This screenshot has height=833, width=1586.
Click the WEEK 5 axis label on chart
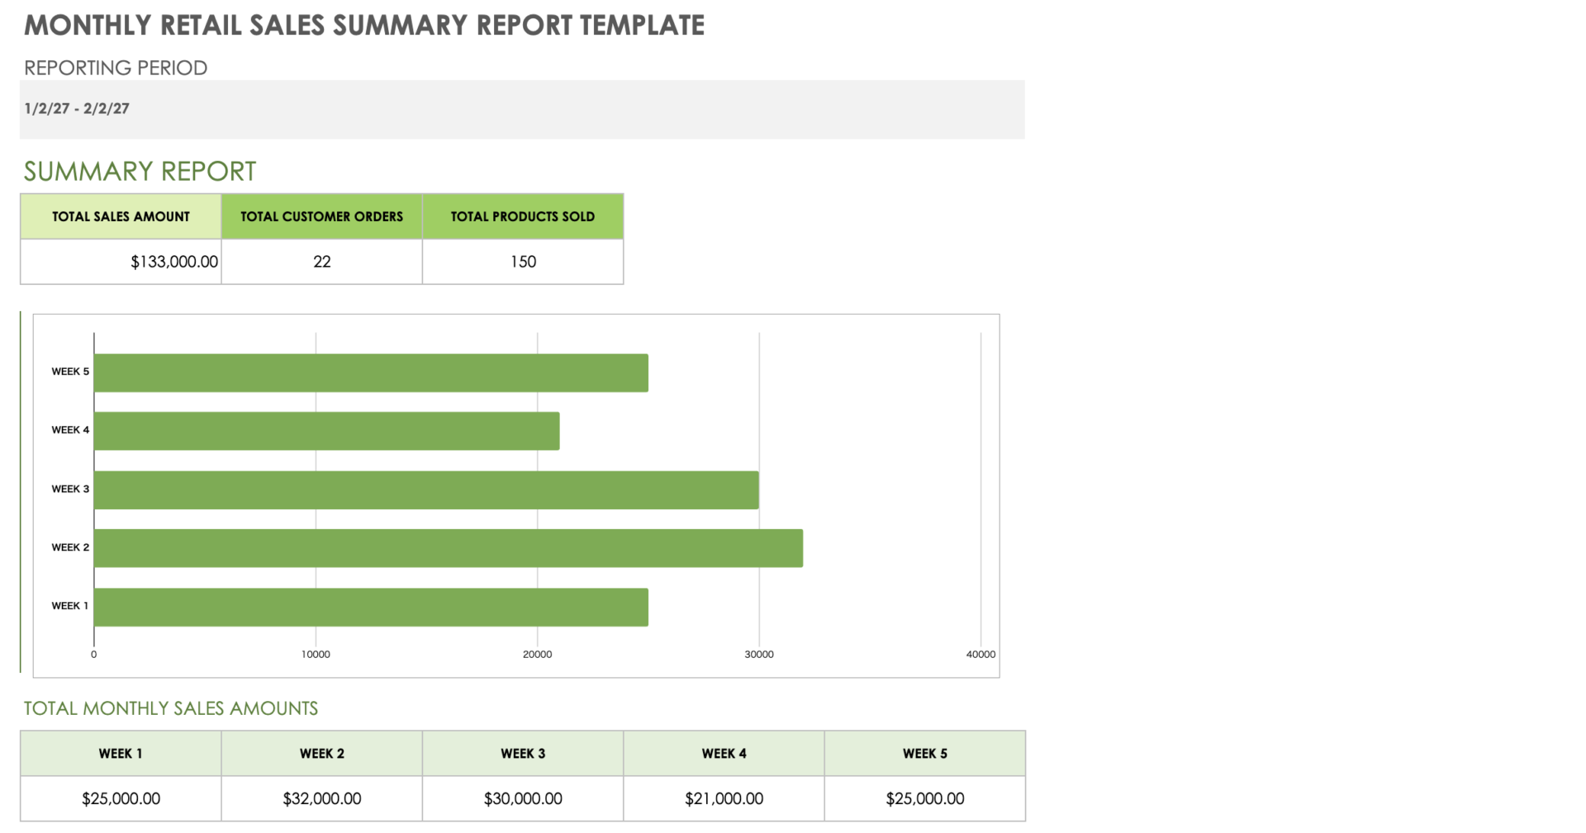tap(69, 371)
